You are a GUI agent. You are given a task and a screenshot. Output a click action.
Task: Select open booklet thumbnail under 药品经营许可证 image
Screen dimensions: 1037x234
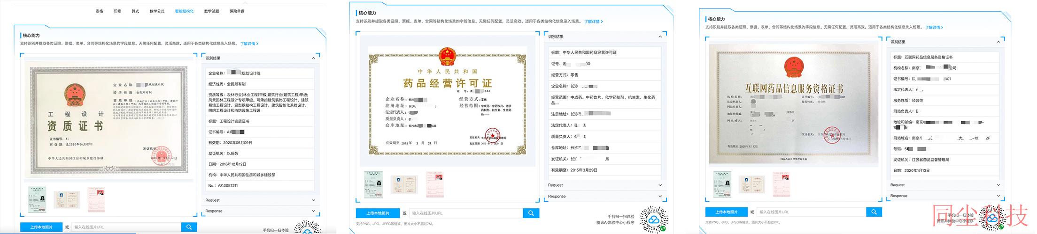[404, 184]
